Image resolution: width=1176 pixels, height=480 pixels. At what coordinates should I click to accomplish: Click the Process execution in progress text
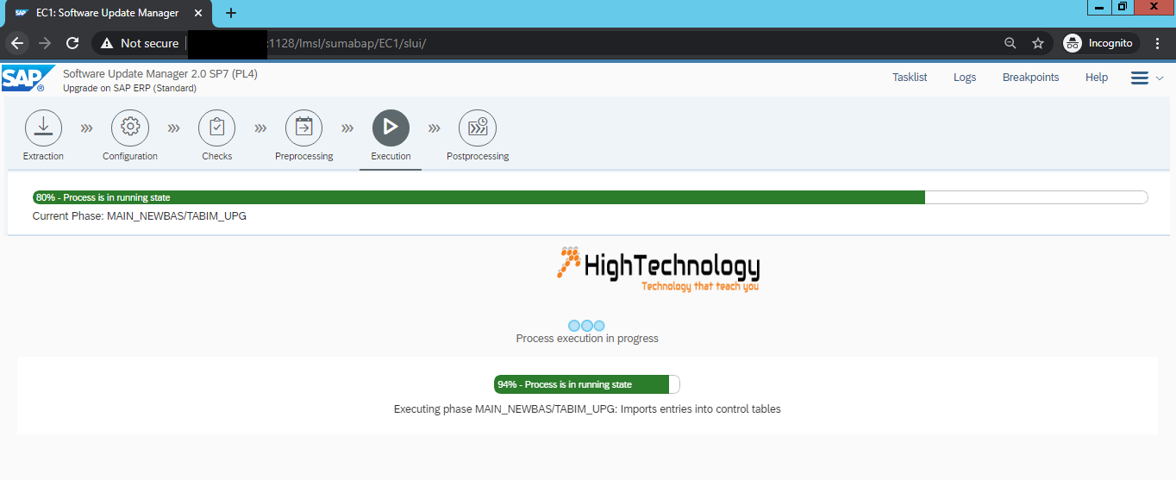587,339
